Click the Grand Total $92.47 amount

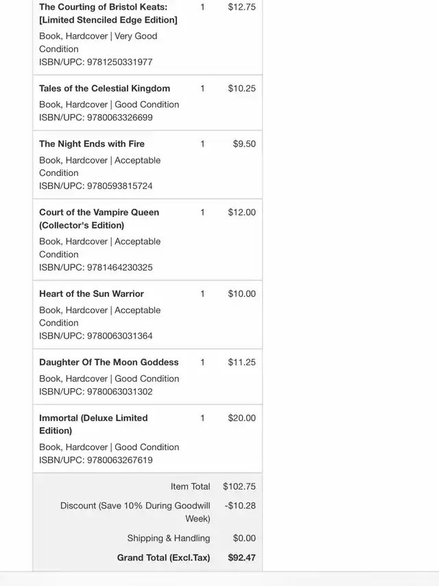click(241, 559)
